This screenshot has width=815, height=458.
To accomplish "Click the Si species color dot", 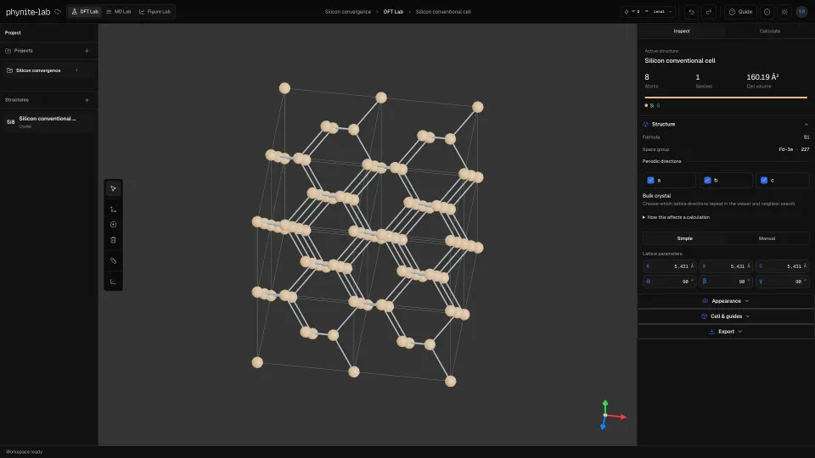I will coord(646,105).
